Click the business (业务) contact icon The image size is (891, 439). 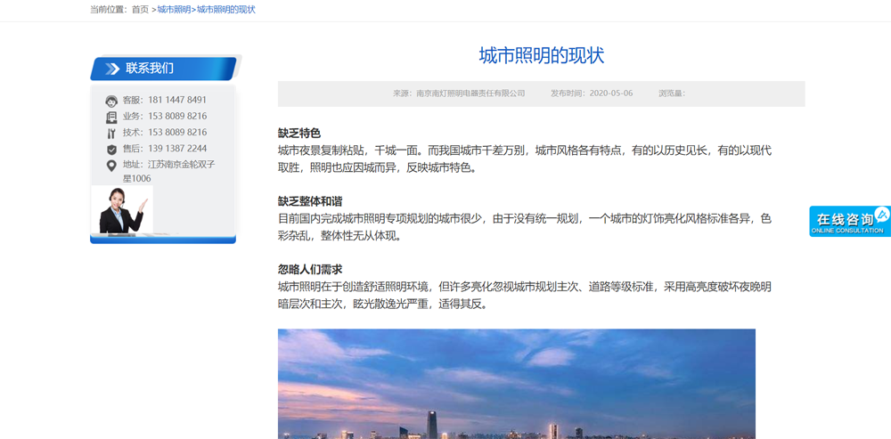pyautogui.click(x=111, y=117)
